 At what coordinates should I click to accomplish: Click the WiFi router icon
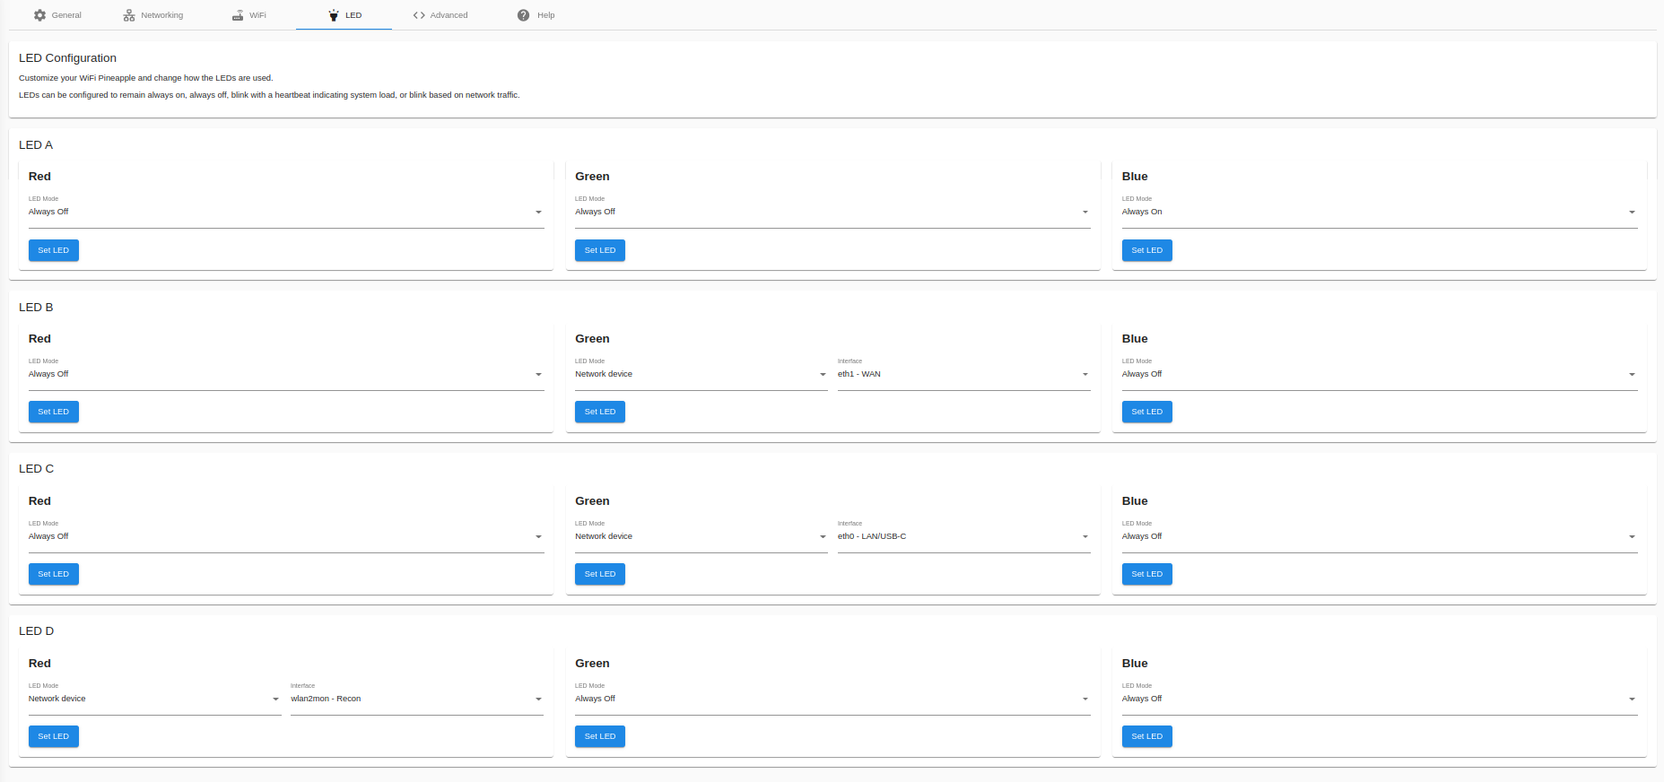(238, 15)
